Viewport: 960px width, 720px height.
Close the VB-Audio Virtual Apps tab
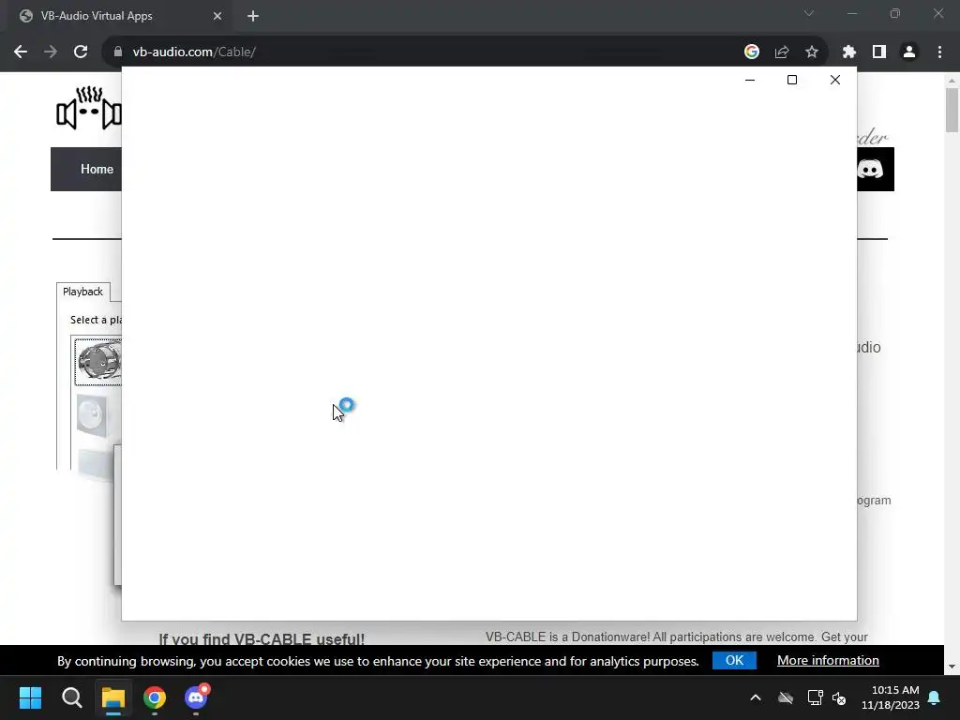(217, 17)
